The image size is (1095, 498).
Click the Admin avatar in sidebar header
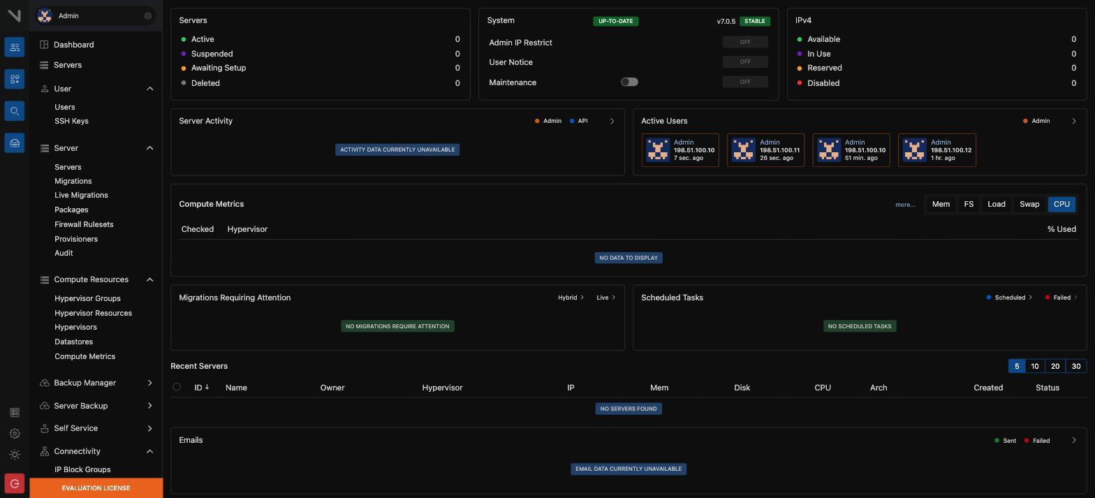tap(45, 15)
